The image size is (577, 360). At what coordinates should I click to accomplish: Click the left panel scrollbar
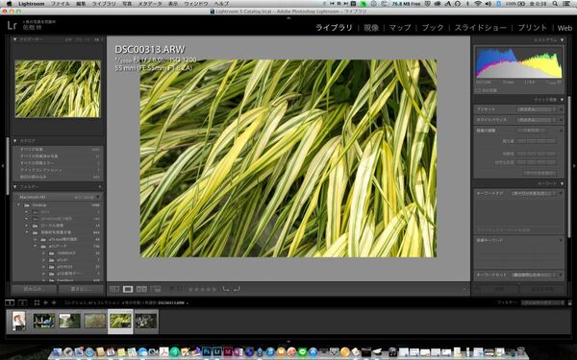[x=8, y=166]
